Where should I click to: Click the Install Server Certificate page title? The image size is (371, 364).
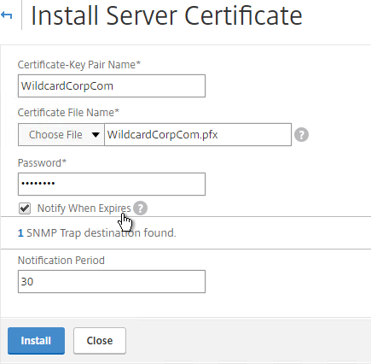coord(166,15)
